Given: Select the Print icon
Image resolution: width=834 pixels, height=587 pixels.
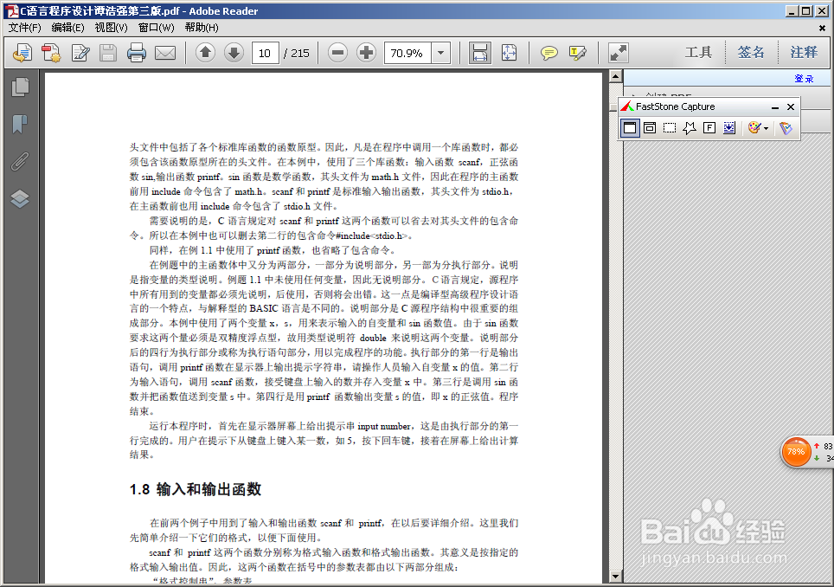Looking at the screenshot, I should [x=134, y=53].
